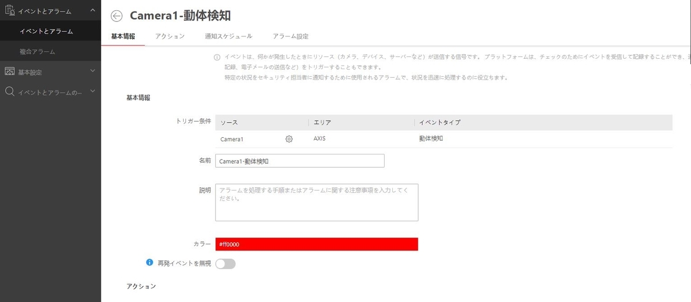The width and height of the screenshot is (691, 302).
Task: Open the 通知スケジュール tab
Action: tap(229, 36)
